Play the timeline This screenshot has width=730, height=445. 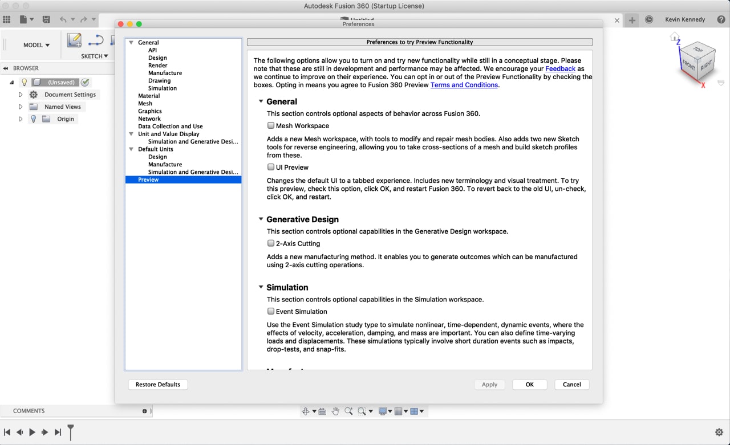coord(32,432)
